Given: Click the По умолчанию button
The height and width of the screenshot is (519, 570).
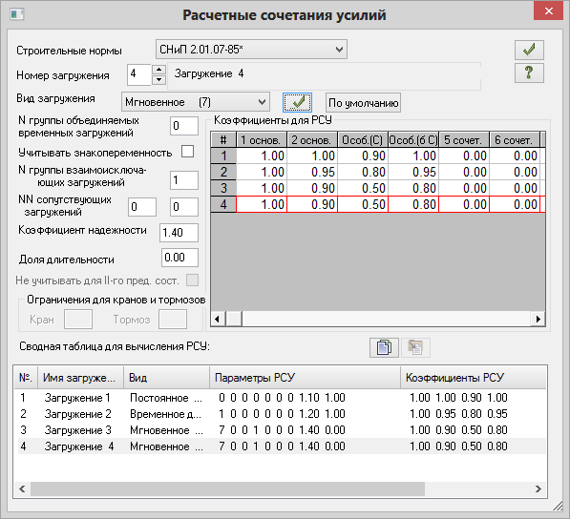Looking at the screenshot, I should (363, 103).
